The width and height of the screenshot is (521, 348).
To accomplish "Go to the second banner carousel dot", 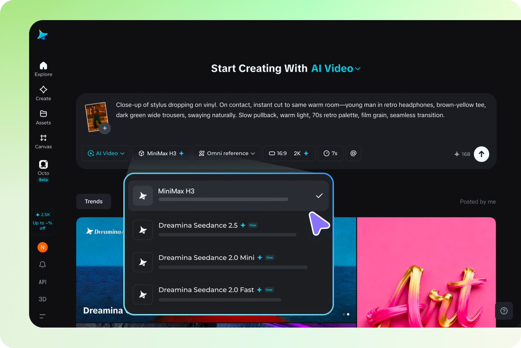I will 348,314.
